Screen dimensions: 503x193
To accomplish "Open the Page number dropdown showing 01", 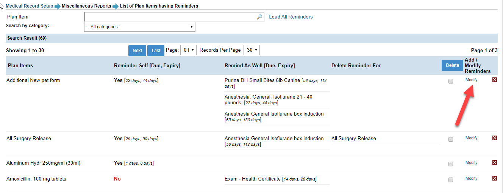I will point(189,50).
